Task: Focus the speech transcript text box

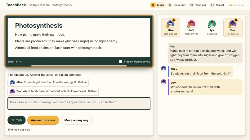Action: point(79,104)
